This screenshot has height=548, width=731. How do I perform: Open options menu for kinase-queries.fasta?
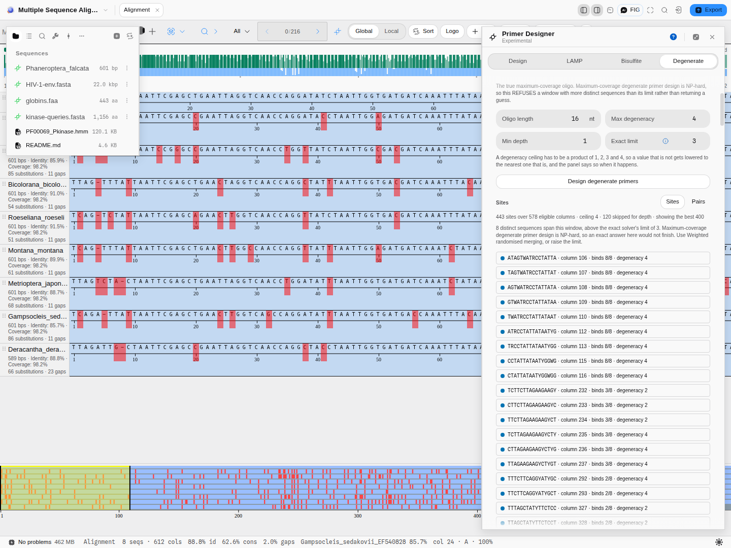(127, 117)
